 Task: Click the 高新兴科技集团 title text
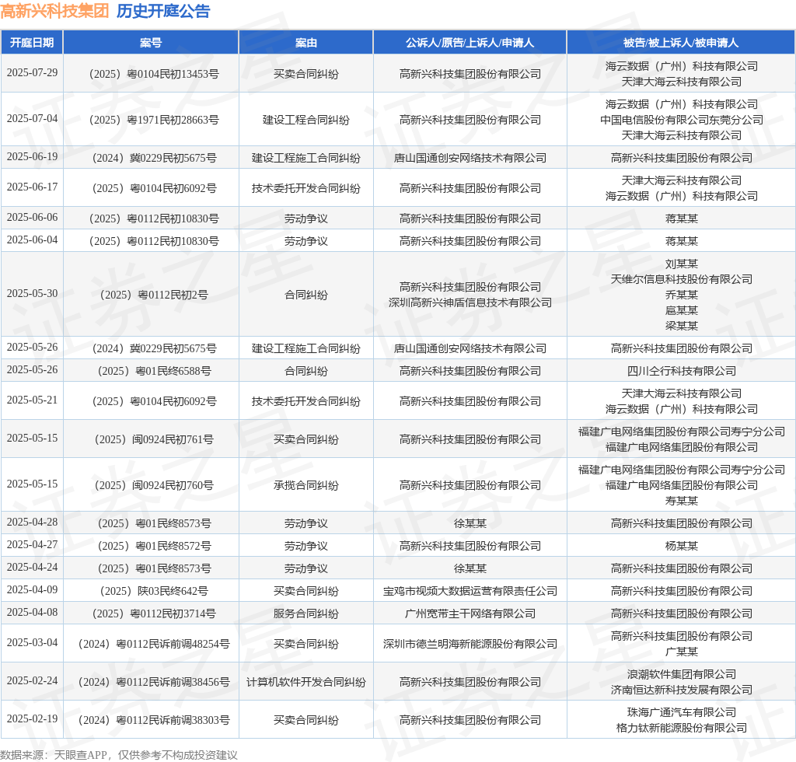[54, 11]
